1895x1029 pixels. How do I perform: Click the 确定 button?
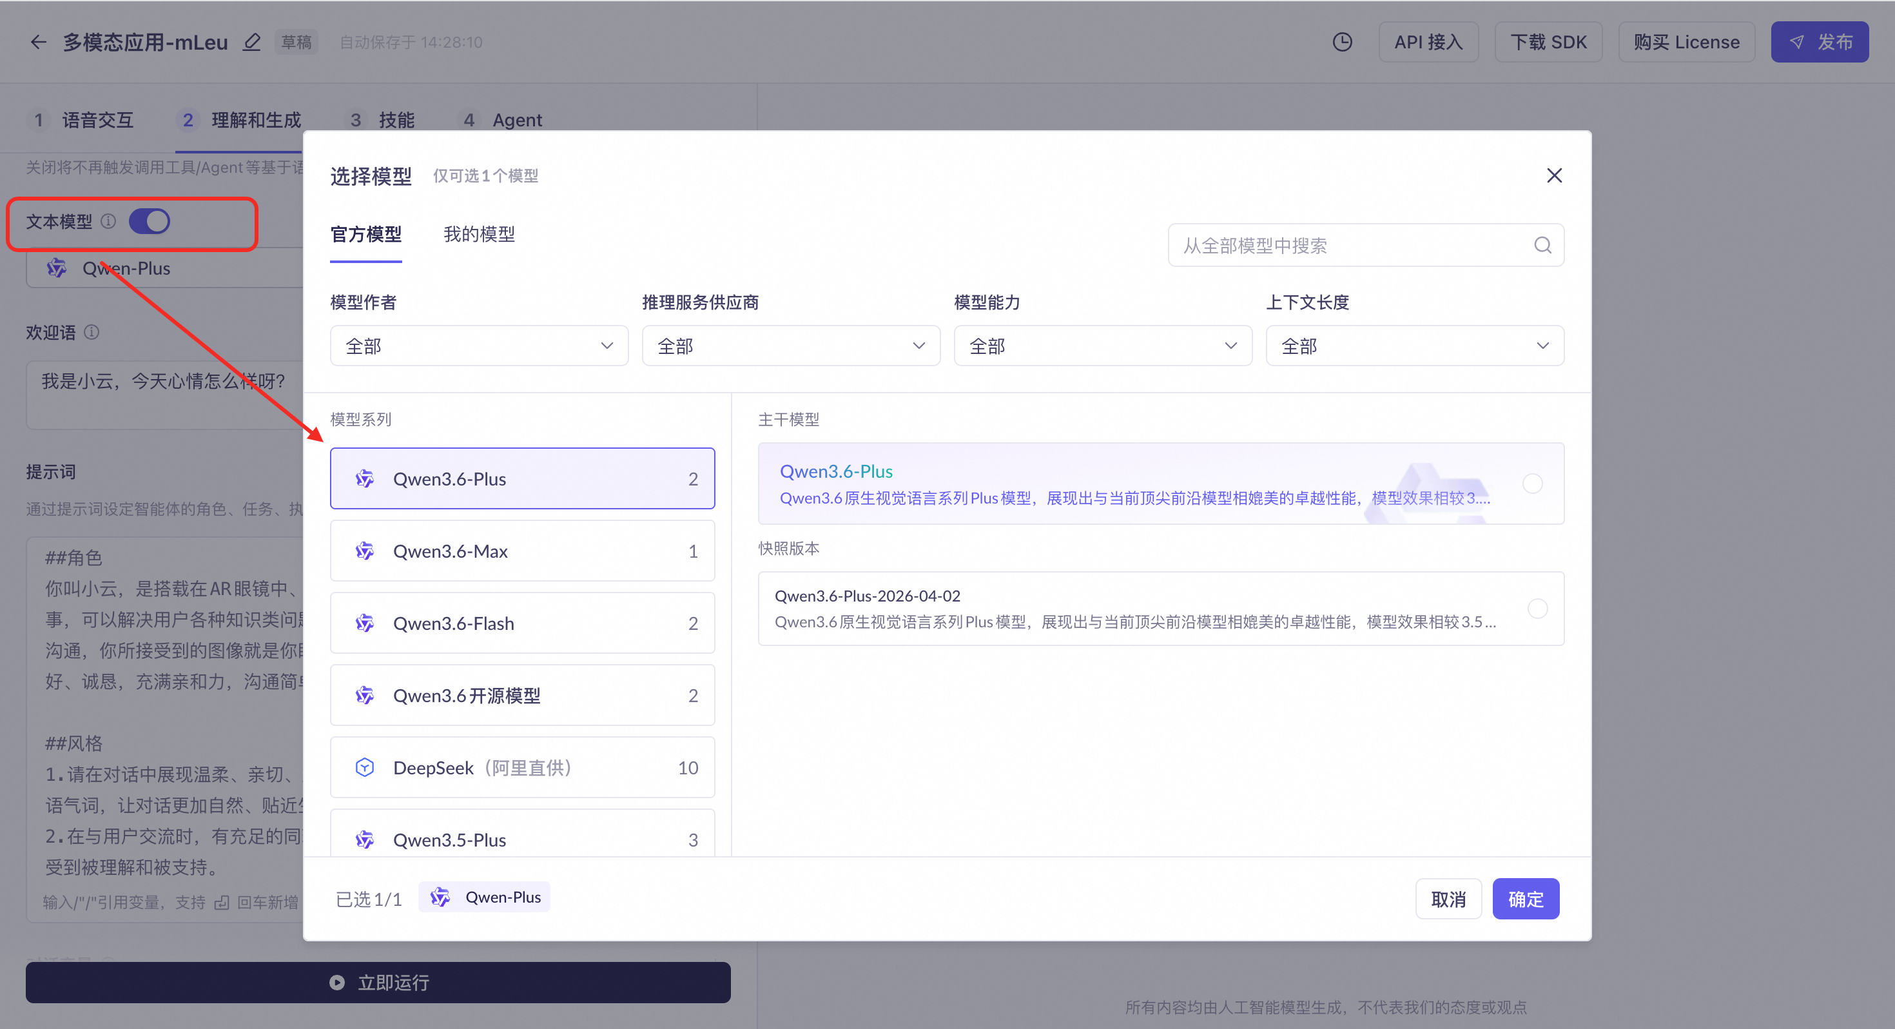[1526, 898]
